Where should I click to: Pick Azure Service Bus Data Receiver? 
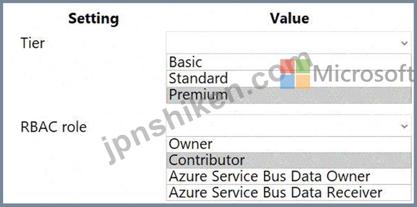[x=288, y=193]
